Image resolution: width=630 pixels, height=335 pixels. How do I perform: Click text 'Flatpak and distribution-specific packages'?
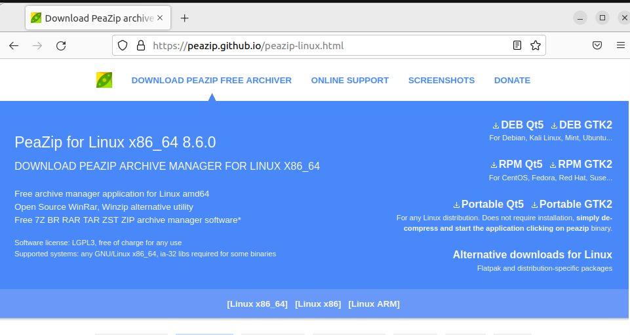point(544,268)
